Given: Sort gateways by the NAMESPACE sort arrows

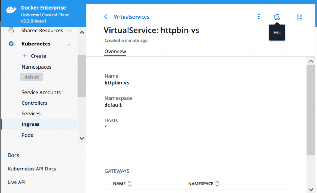Looking at the screenshot, I should tap(217, 183).
